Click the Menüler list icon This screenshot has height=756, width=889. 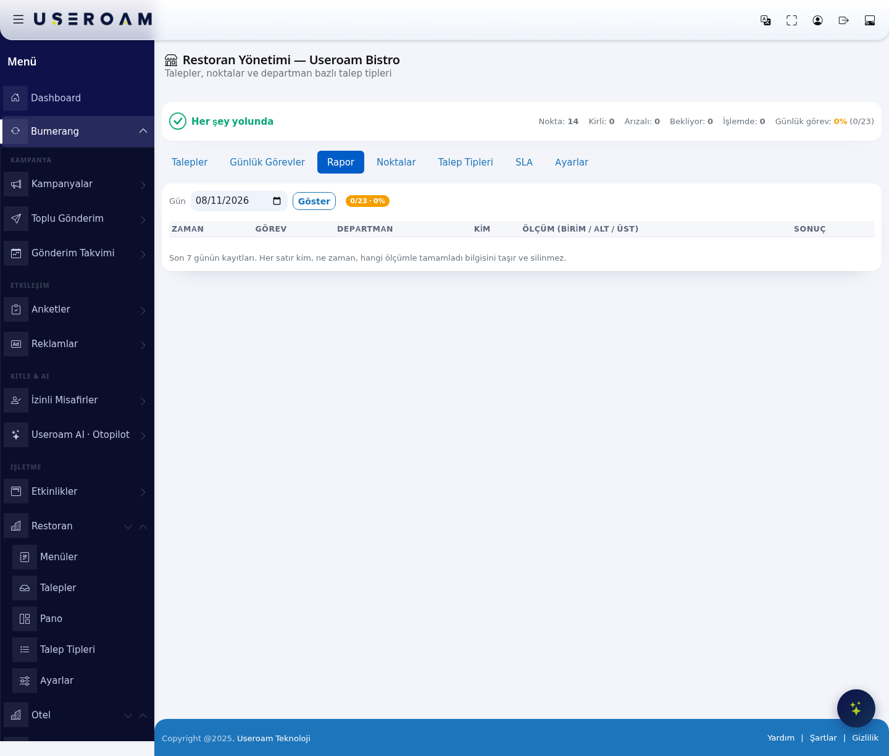pos(25,557)
